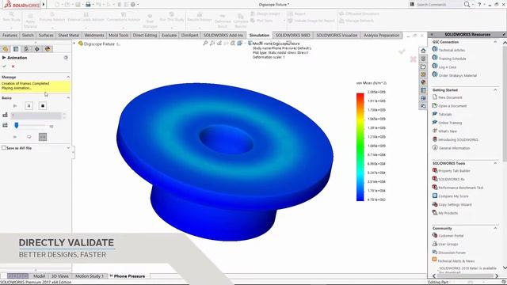Screen dimensions: 507x285
Task: Switch to the Sketch tab
Action: (x=28, y=35)
